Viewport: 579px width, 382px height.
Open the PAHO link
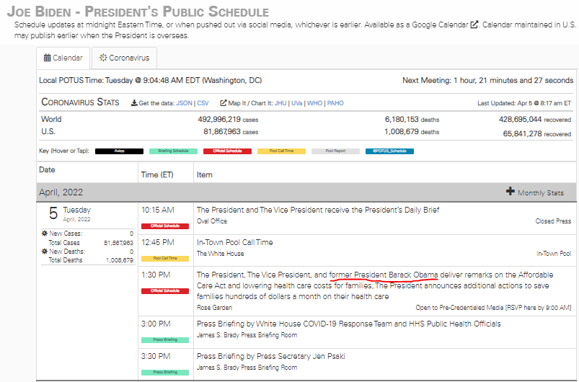[335, 103]
